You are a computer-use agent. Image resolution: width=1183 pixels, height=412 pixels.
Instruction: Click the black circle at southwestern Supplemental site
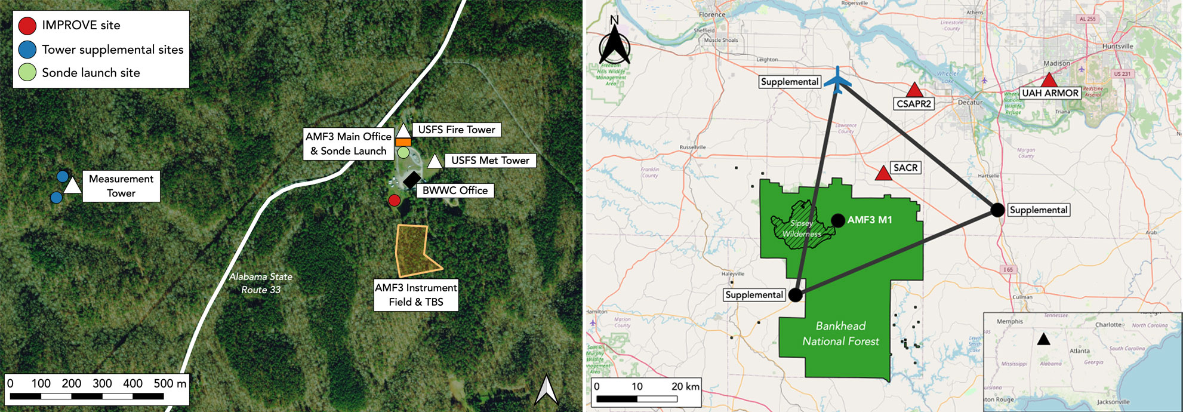(795, 294)
